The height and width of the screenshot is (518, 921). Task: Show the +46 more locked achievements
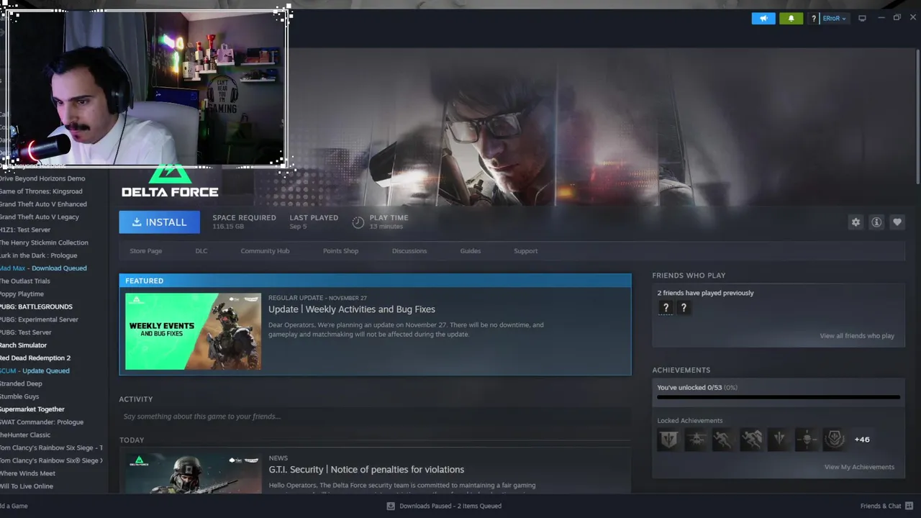click(x=862, y=440)
